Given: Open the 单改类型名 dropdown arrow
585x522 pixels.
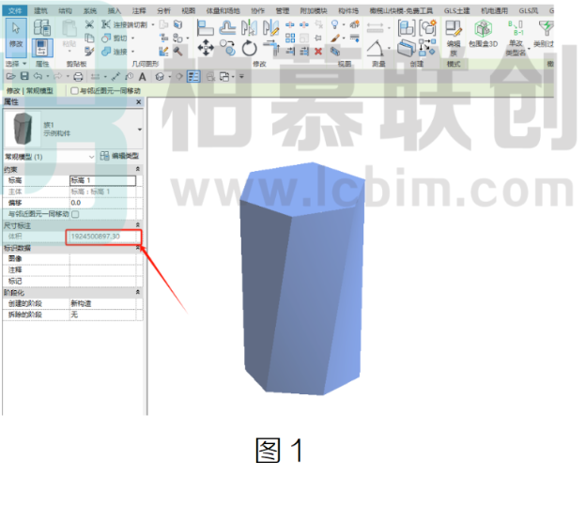Looking at the screenshot, I should 529,48.
